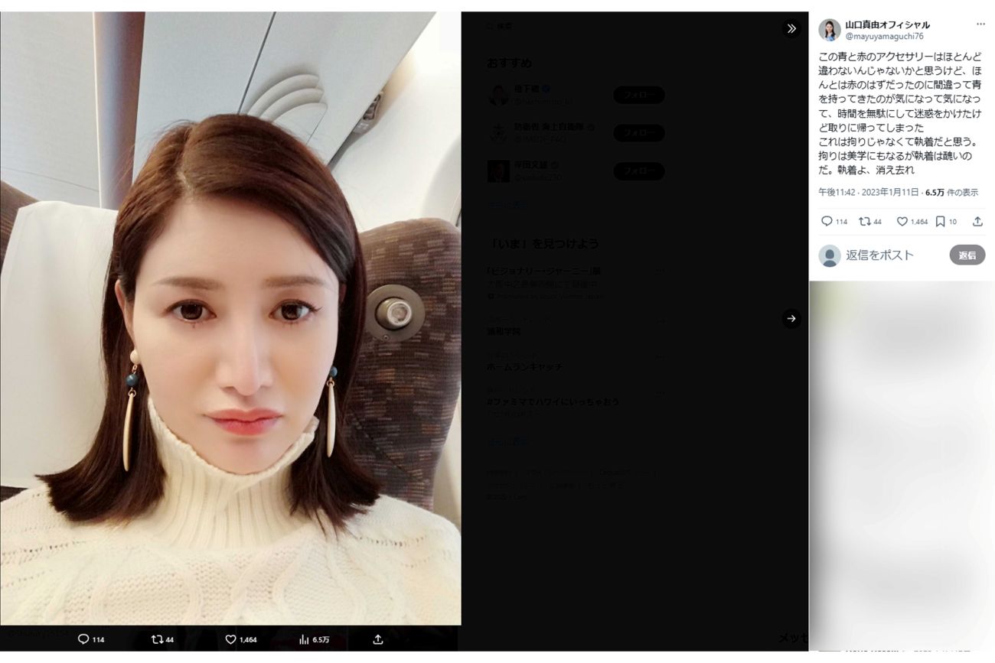This screenshot has height=663, width=995.
Task: Bookmark the post with the bookmark icon
Action: pyautogui.click(x=940, y=222)
